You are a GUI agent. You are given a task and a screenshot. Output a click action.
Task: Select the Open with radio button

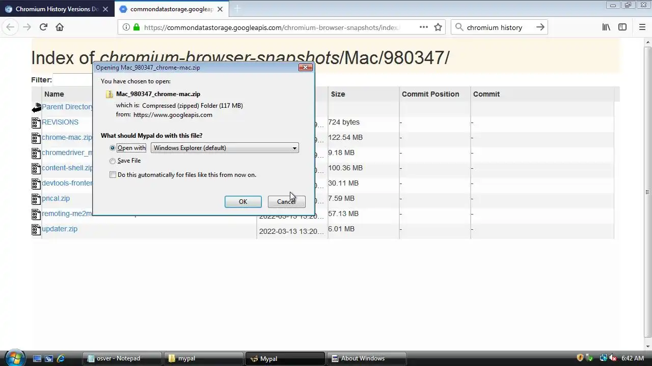point(113,148)
